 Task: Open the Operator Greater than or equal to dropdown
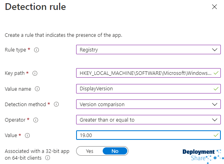tap(148, 120)
